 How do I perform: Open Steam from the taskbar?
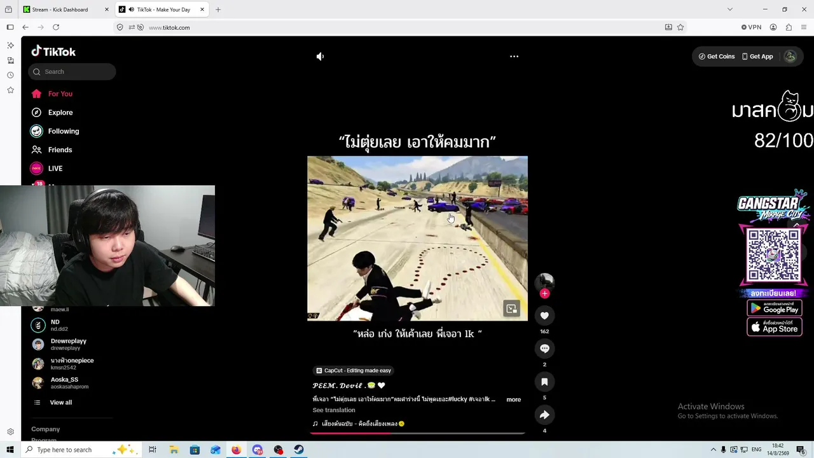(299, 450)
